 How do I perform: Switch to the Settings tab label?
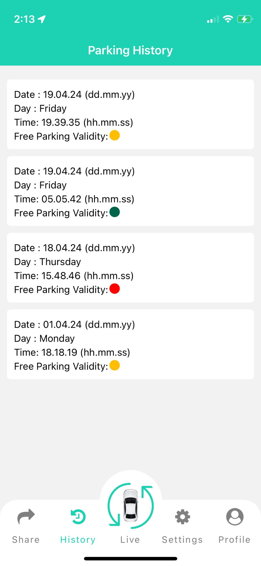182,539
